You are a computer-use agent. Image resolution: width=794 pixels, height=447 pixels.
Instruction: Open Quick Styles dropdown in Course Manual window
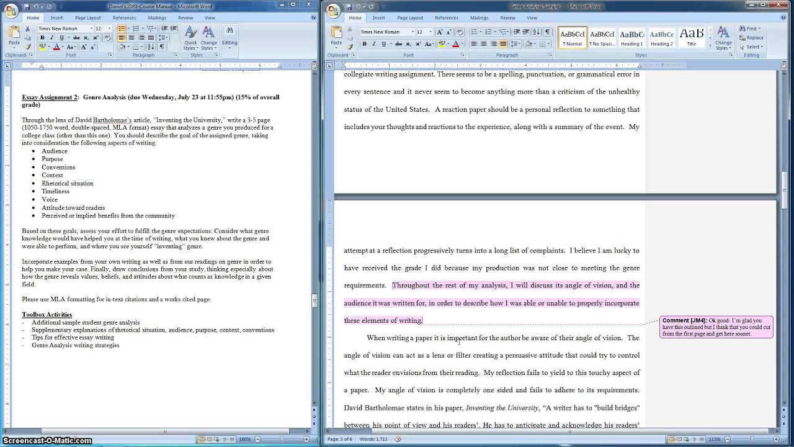click(190, 38)
